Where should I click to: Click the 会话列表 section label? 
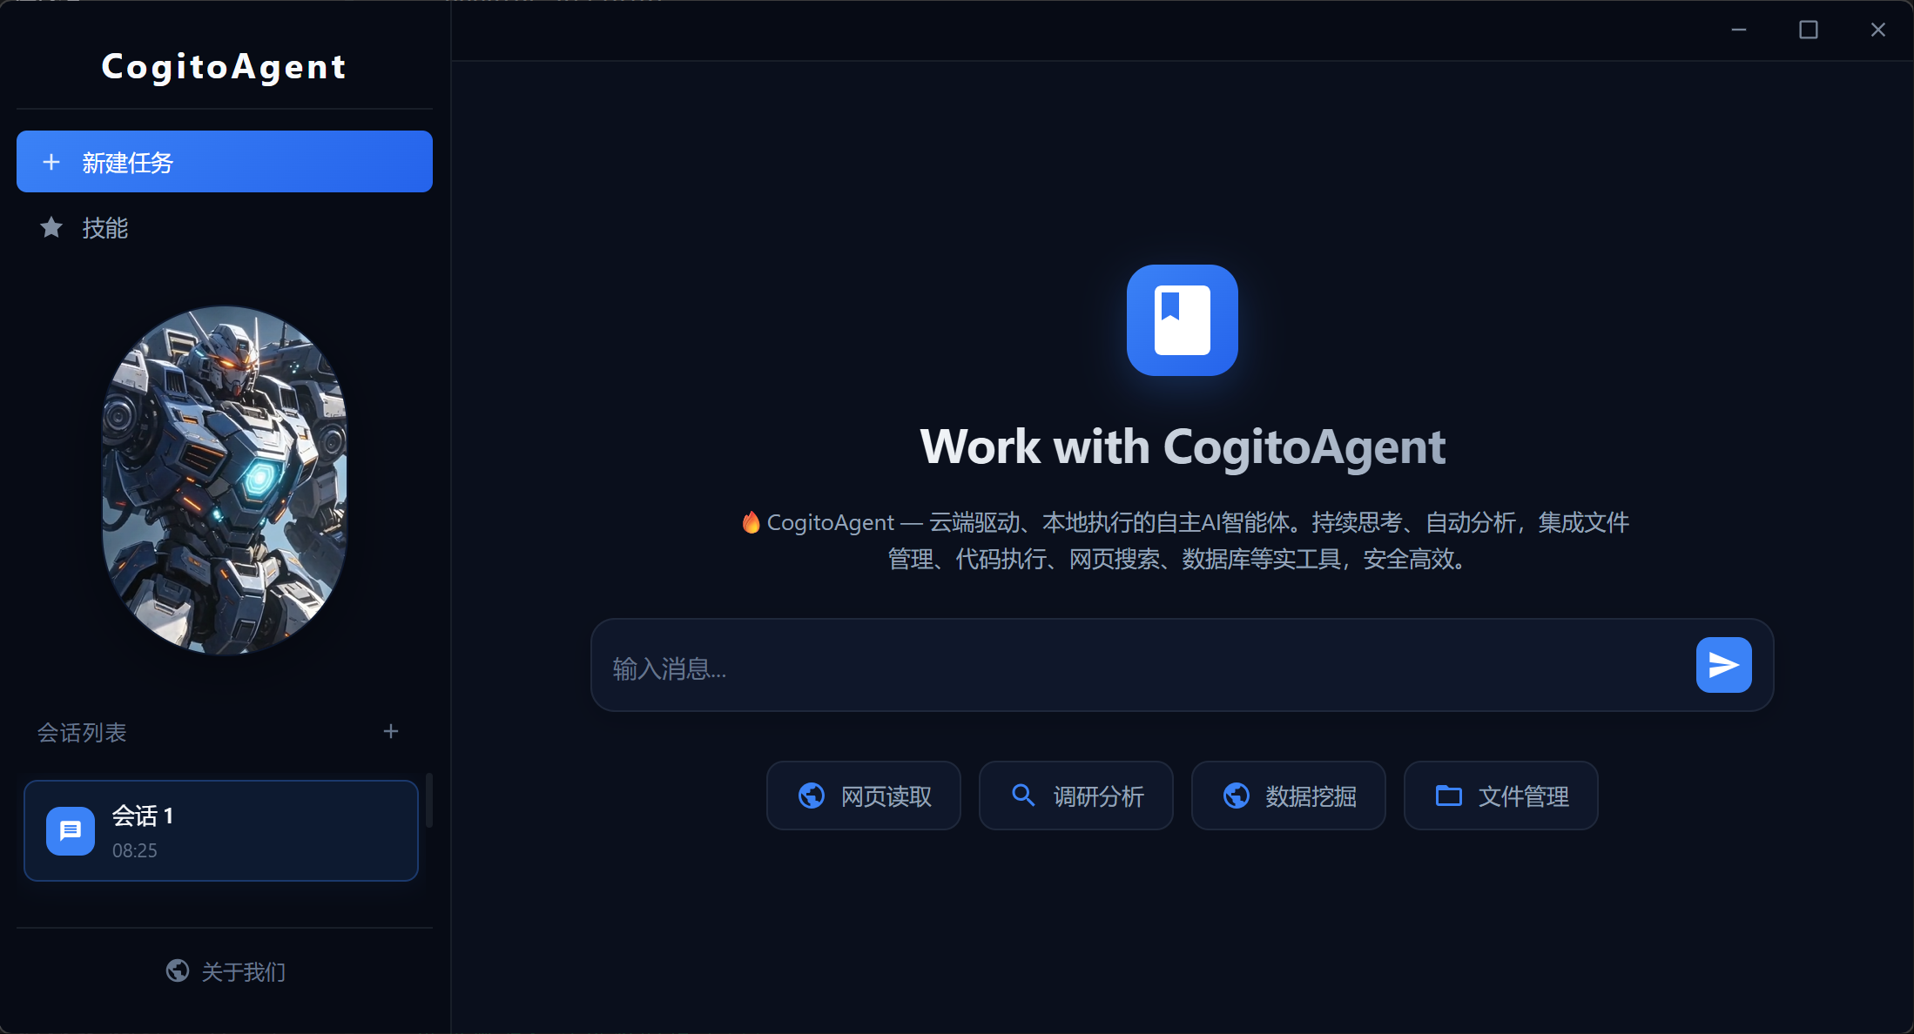(82, 733)
